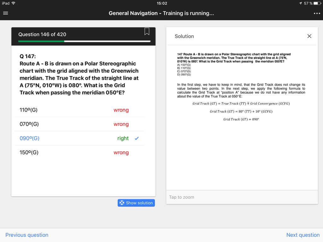Viewport: 323px width, 242px height.
Task: Open the hamburger navigation menu
Action: point(5,13)
